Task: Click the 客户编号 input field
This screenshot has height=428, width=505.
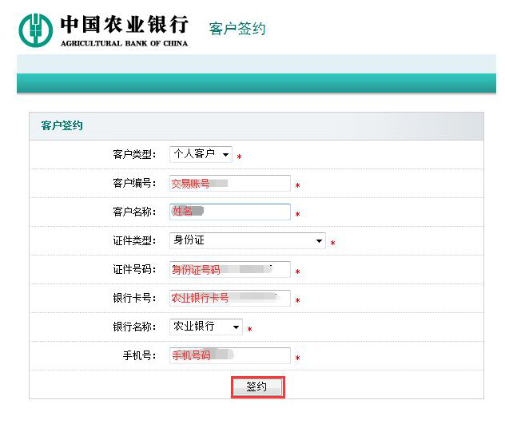Action: pos(230,184)
